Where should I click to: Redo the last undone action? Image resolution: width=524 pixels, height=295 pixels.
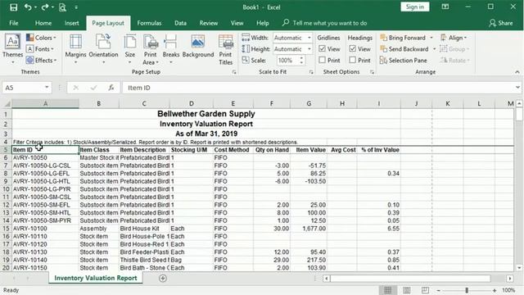point(45,7)
